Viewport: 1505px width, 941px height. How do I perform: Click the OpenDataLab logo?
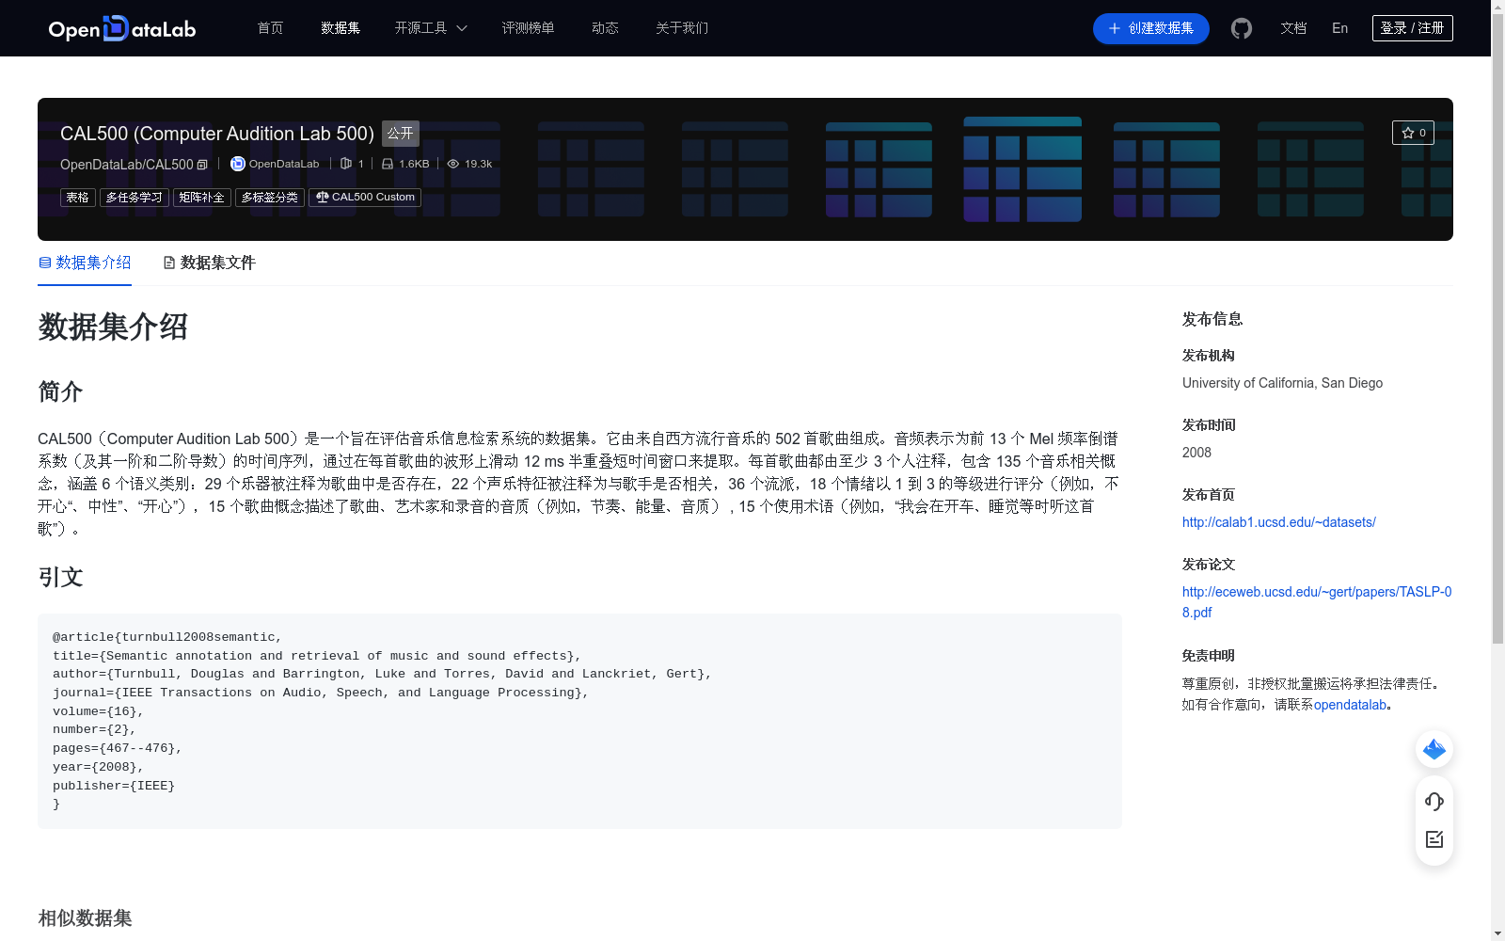(122, 28)
